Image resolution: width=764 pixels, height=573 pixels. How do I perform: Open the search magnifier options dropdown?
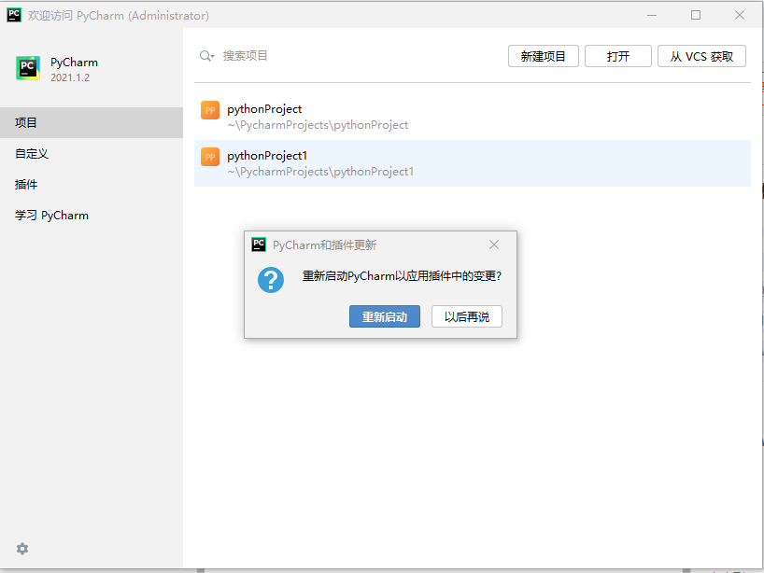click(x=207, y=56)
